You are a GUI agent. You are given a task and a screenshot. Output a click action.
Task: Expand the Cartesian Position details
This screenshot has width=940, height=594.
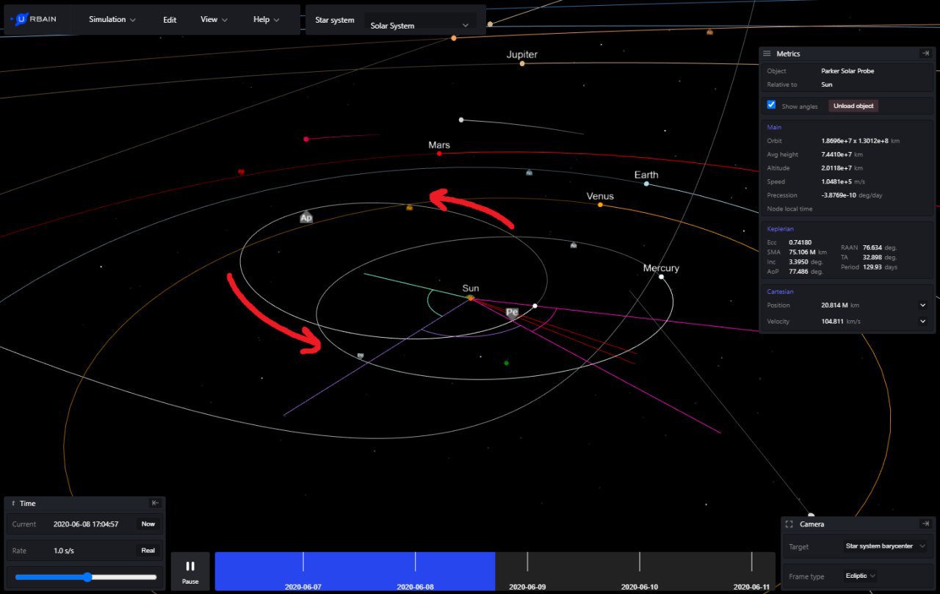[x=923, y=305]
